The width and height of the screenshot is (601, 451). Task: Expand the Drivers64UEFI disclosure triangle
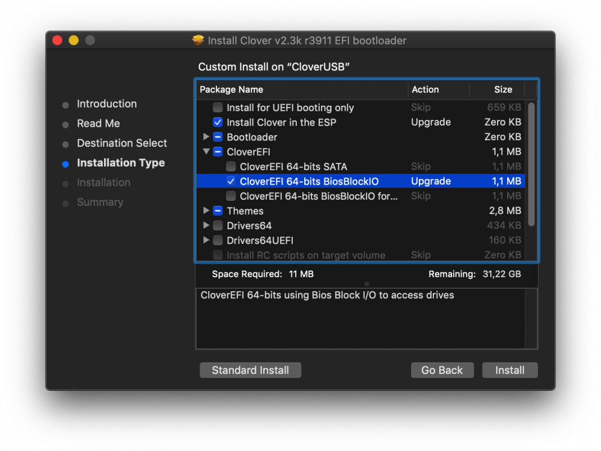[206, 240]
